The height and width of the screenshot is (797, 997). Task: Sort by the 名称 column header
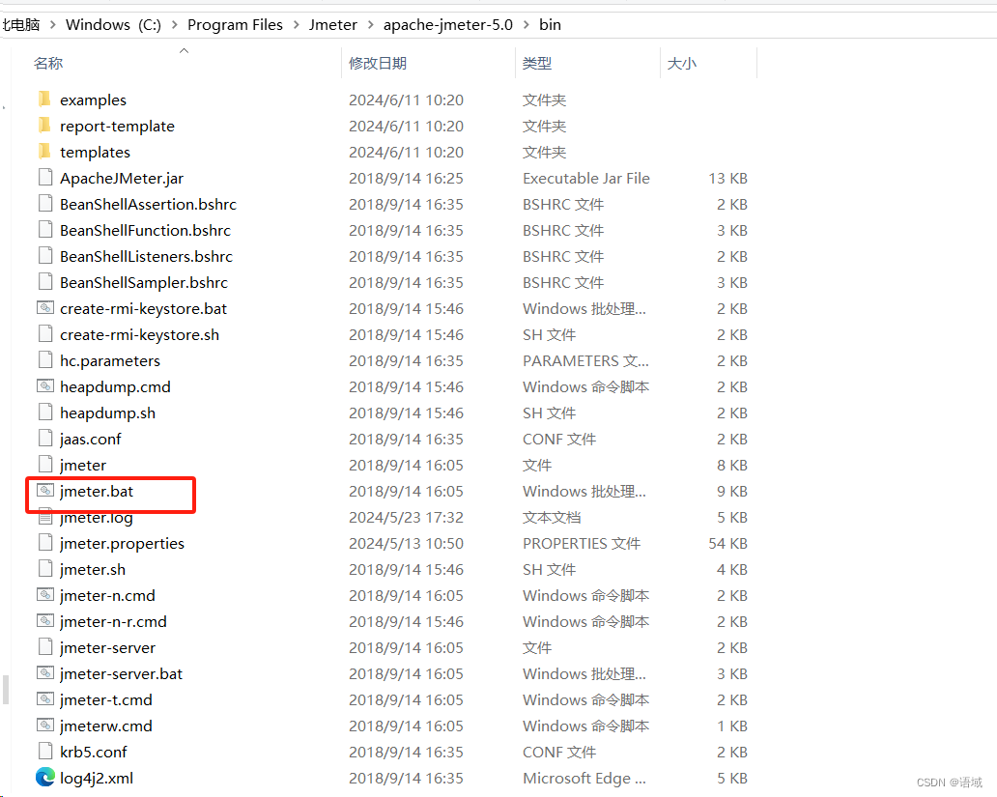tap(48, 63)
